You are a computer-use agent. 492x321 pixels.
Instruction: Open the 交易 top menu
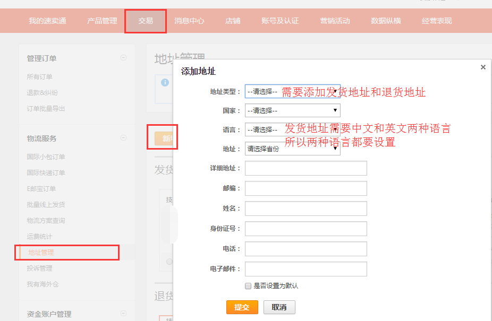(x=146, y=21)
